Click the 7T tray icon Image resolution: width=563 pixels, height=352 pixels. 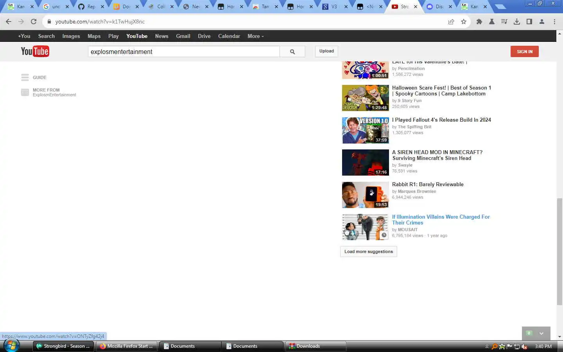pos(502,347)
